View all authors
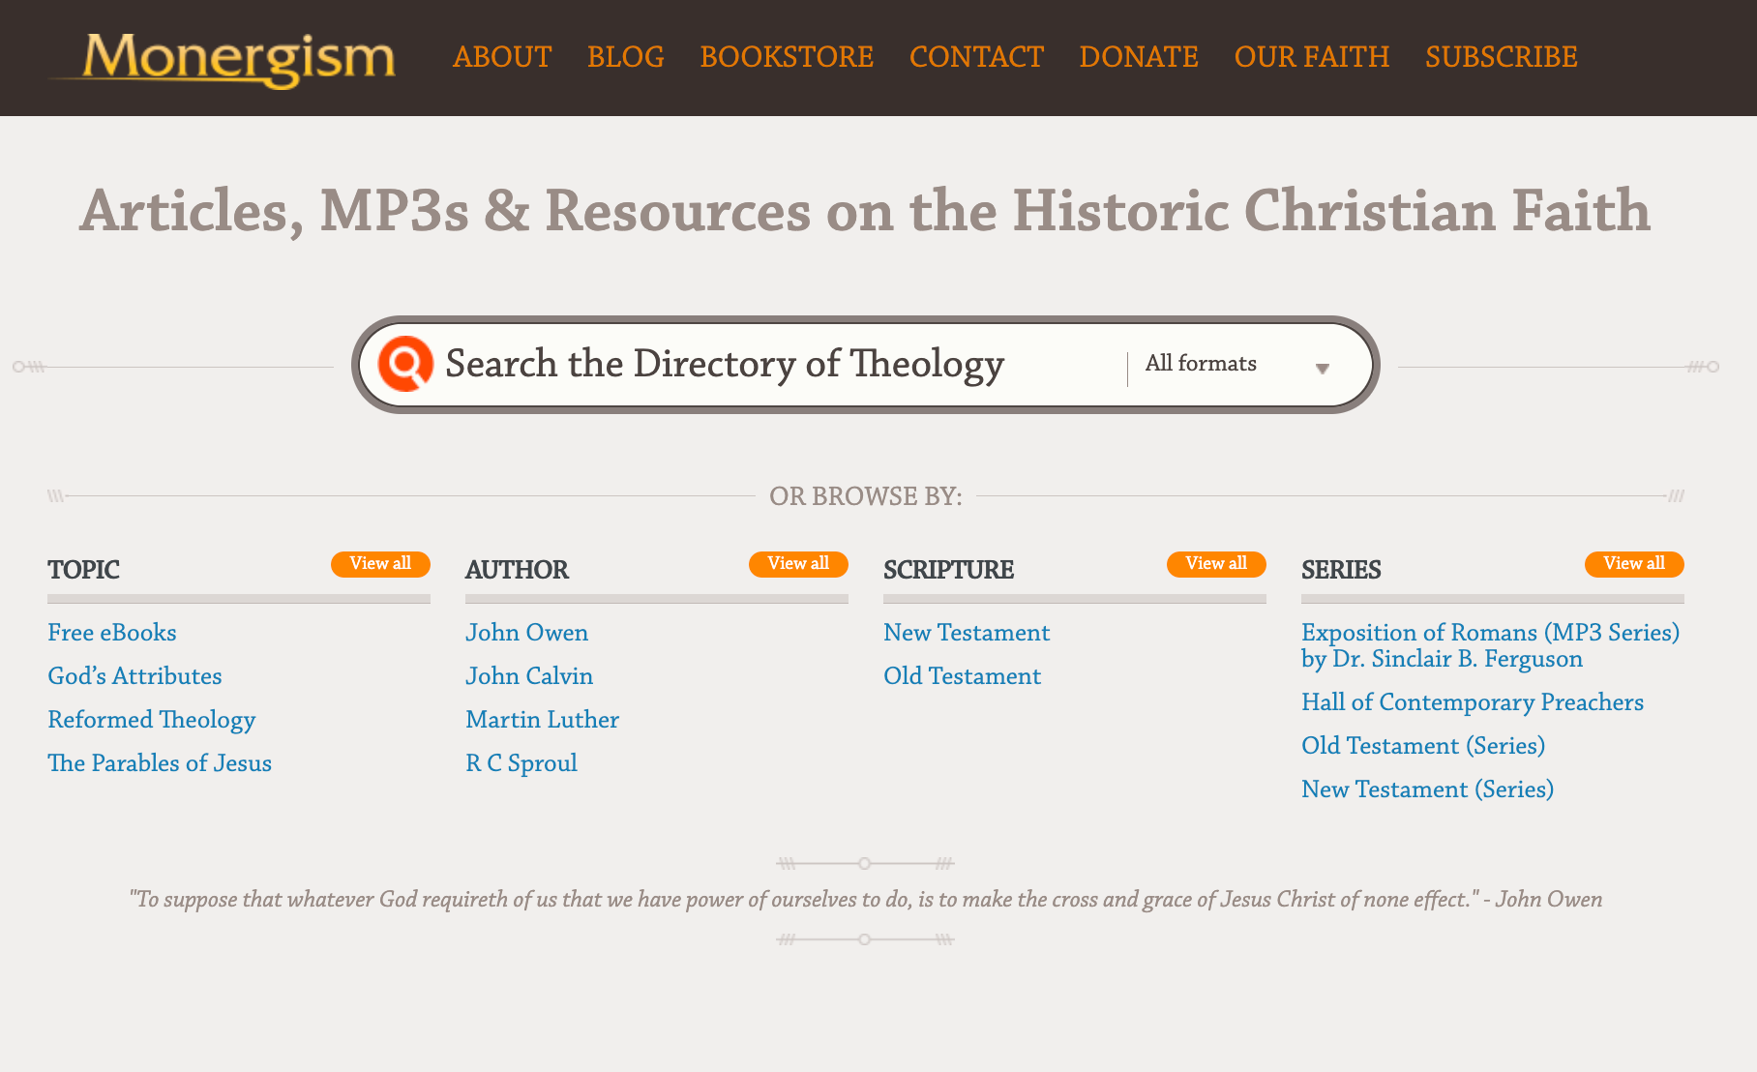The width and height of the screenshot is (1757, 1072). pyautogui.click(x=798, y=564)
